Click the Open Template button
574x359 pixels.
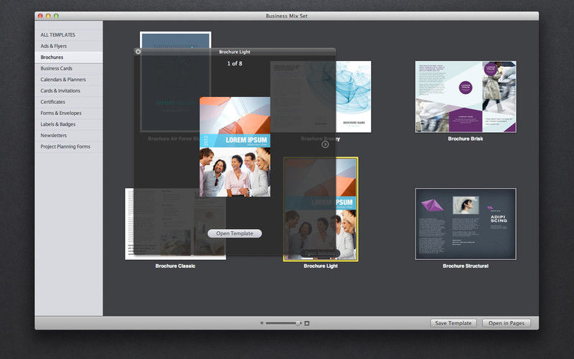(235, 233)
